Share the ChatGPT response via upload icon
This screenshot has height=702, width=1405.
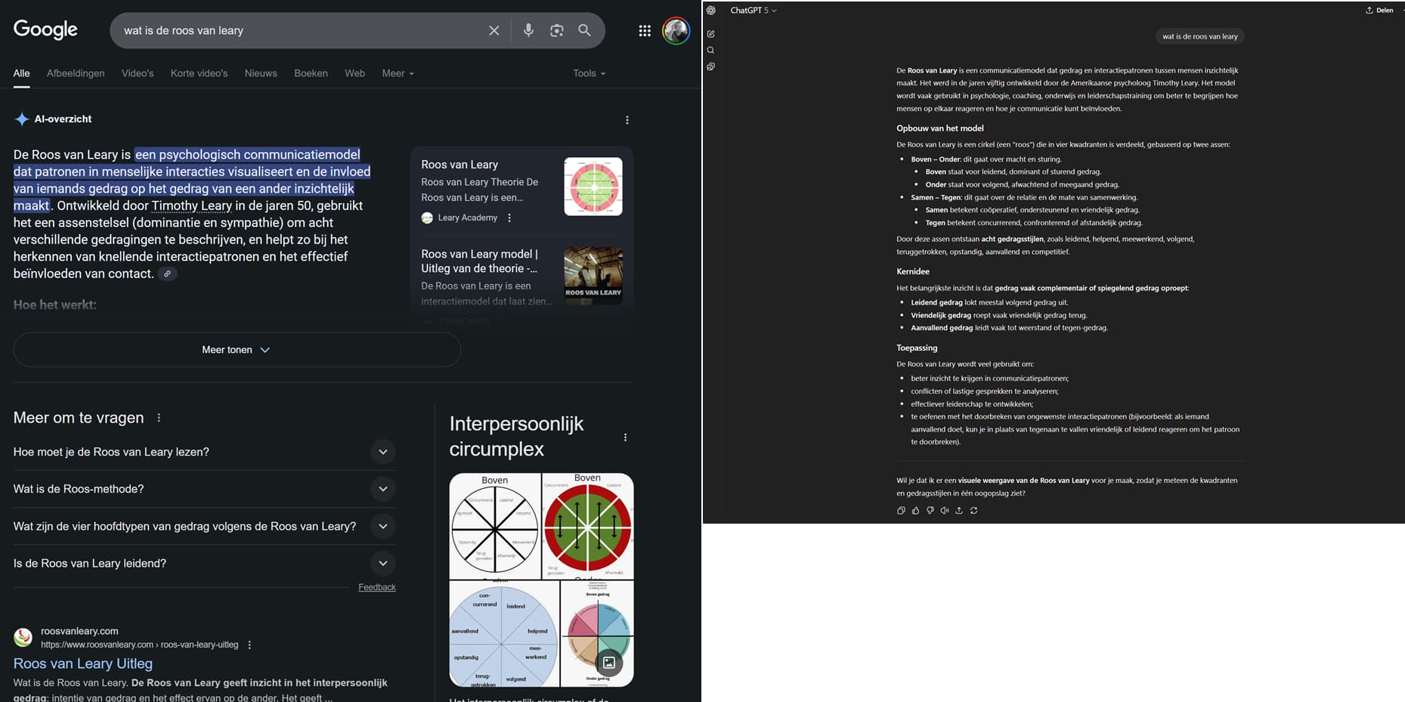(959, 511)
